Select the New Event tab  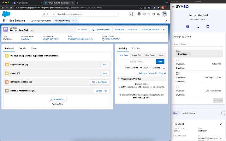(150, 55)
